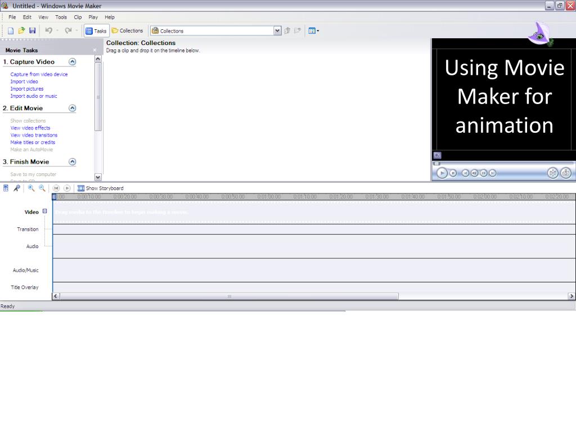Image resolution: width=576 pixels, height=432 pixels.
Task: Click the preview Forward button
Action: 493,173
